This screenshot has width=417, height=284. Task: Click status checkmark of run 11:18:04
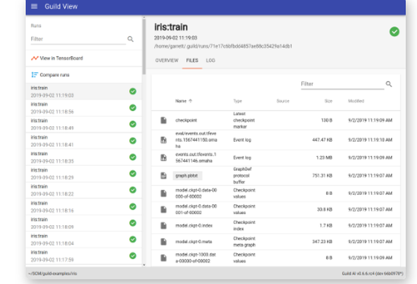(x=133, y=239)
